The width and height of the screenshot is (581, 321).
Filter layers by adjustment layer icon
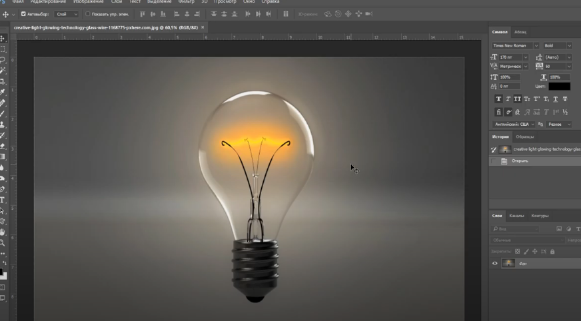click(569, 229)
